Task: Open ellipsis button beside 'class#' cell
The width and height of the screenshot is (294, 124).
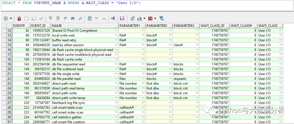Action: pos(197,45)
